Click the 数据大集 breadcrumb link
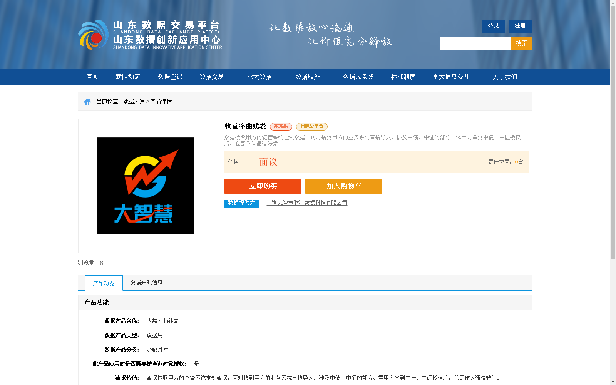 [x=134, y=101]
